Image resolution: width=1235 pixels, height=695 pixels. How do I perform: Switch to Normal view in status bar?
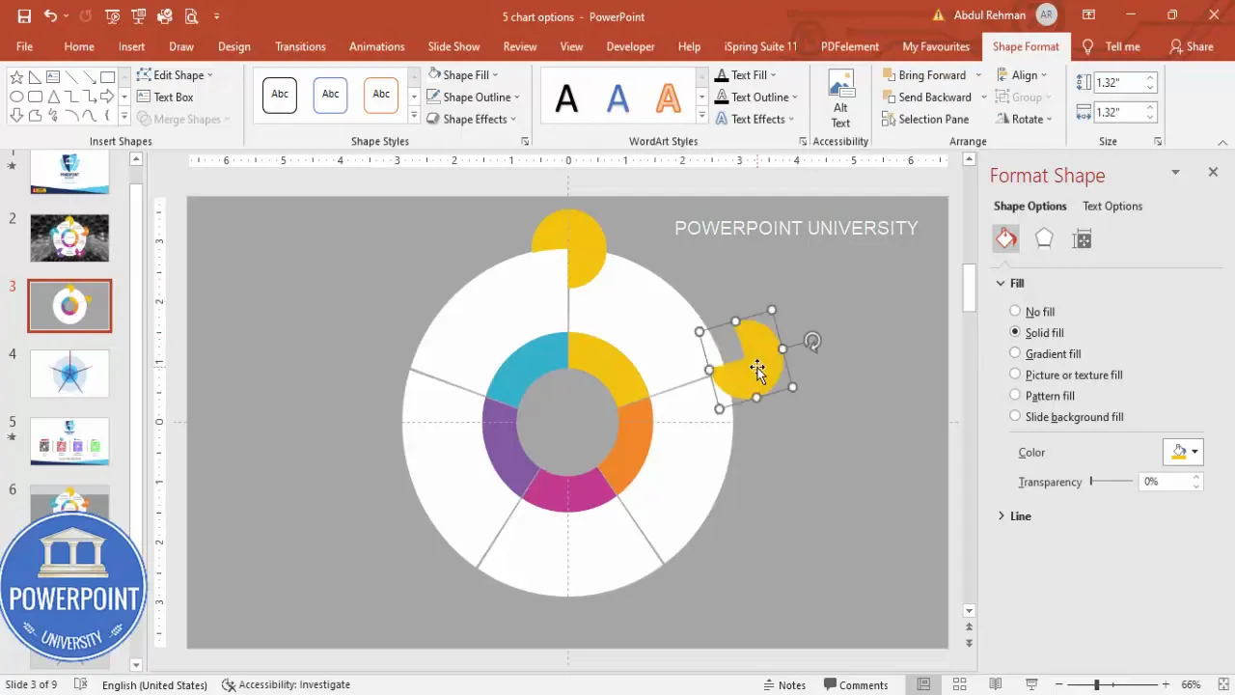pyautogui.click(x=923, y=684)
